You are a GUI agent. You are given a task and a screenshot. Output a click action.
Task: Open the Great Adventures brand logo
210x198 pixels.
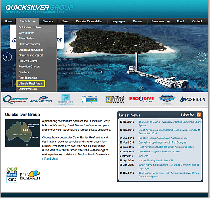pos(41,100)
